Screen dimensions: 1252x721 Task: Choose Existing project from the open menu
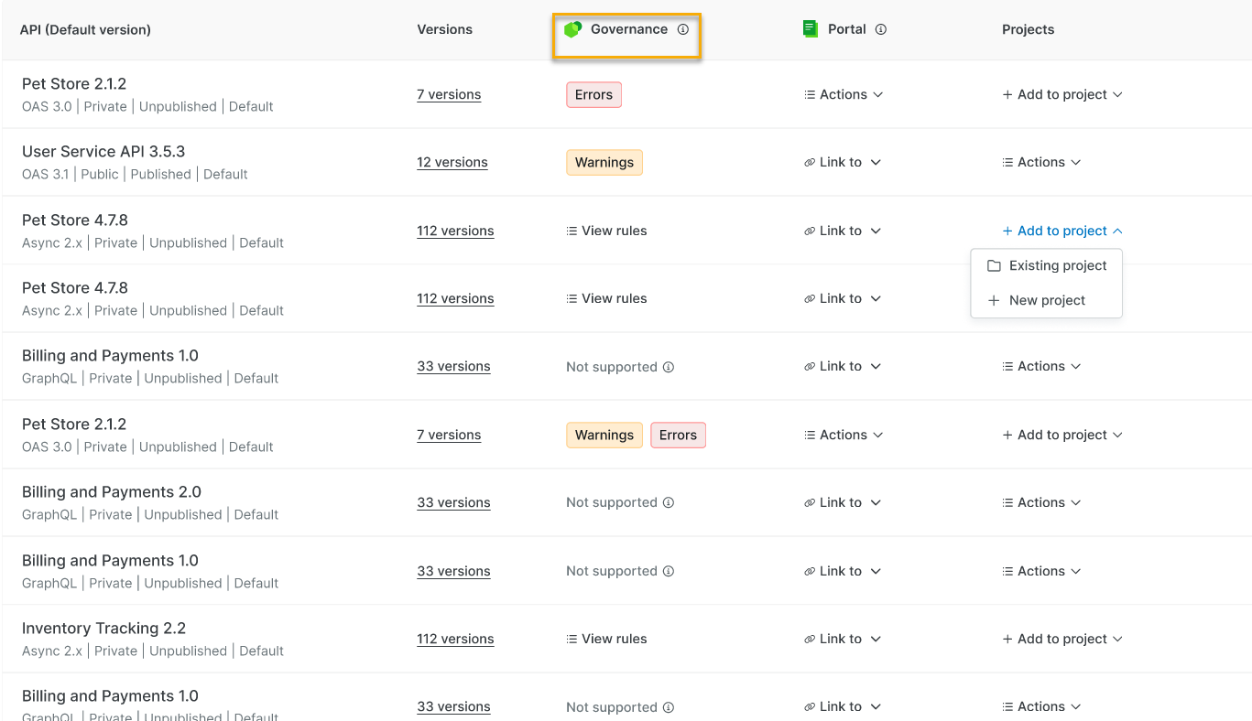tap(1047, 265)
